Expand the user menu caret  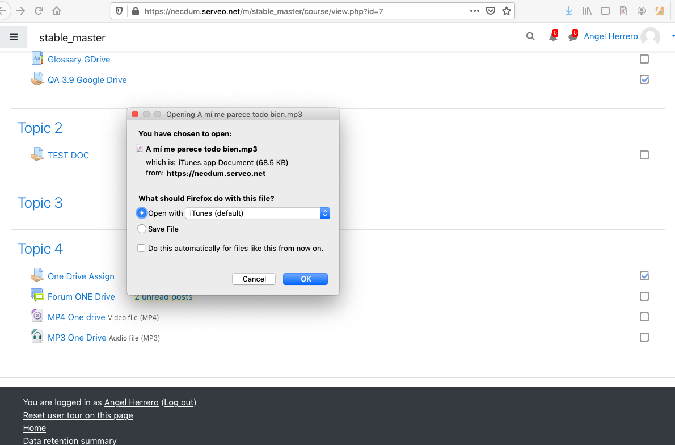(x=673, y=37)
